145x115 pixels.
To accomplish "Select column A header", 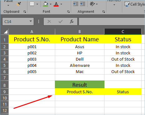I will click(32, 32).
